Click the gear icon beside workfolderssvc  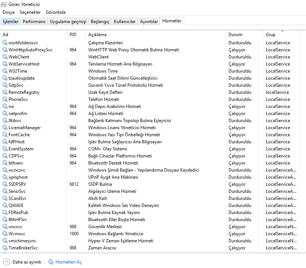tap(5, 43)
